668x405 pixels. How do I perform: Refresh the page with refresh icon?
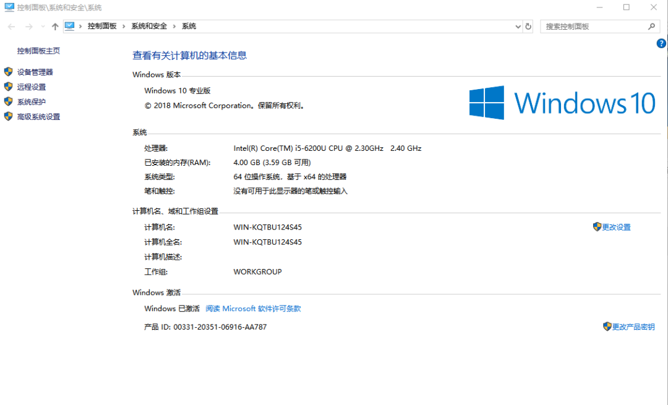528,27
